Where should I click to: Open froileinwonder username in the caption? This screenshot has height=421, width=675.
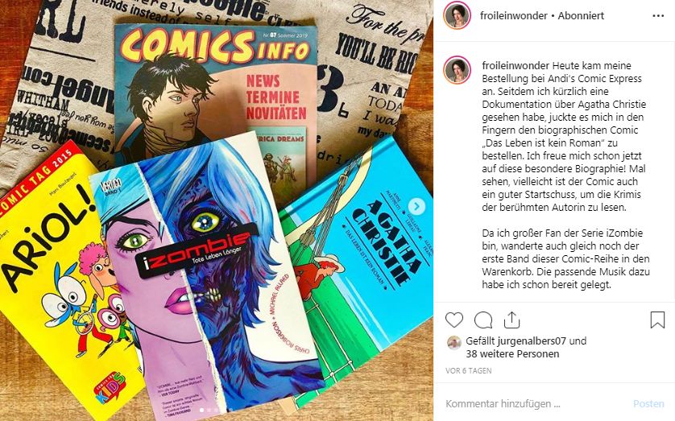[516, 66]
